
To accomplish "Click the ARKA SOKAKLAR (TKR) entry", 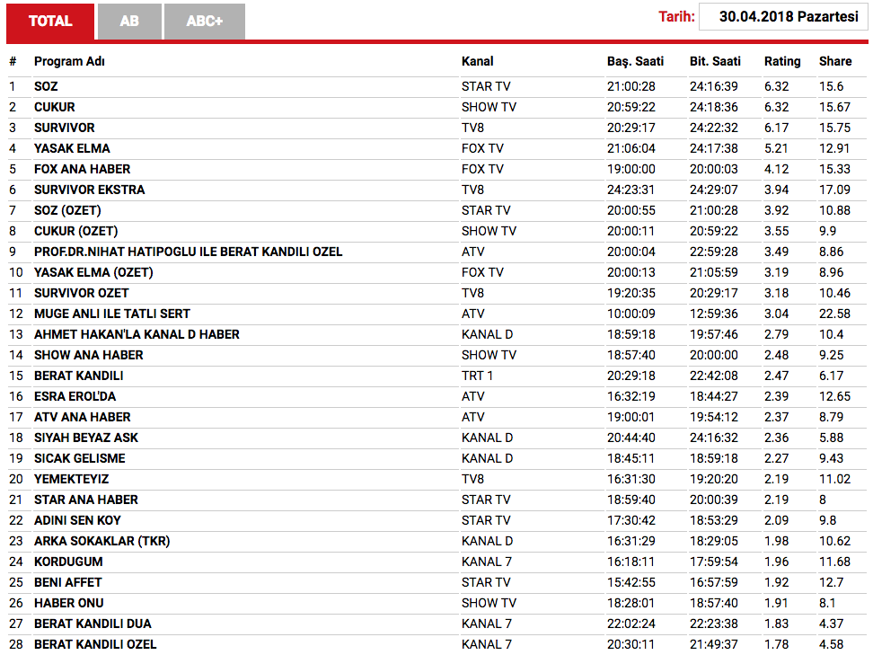I will (x=101, y=542).
